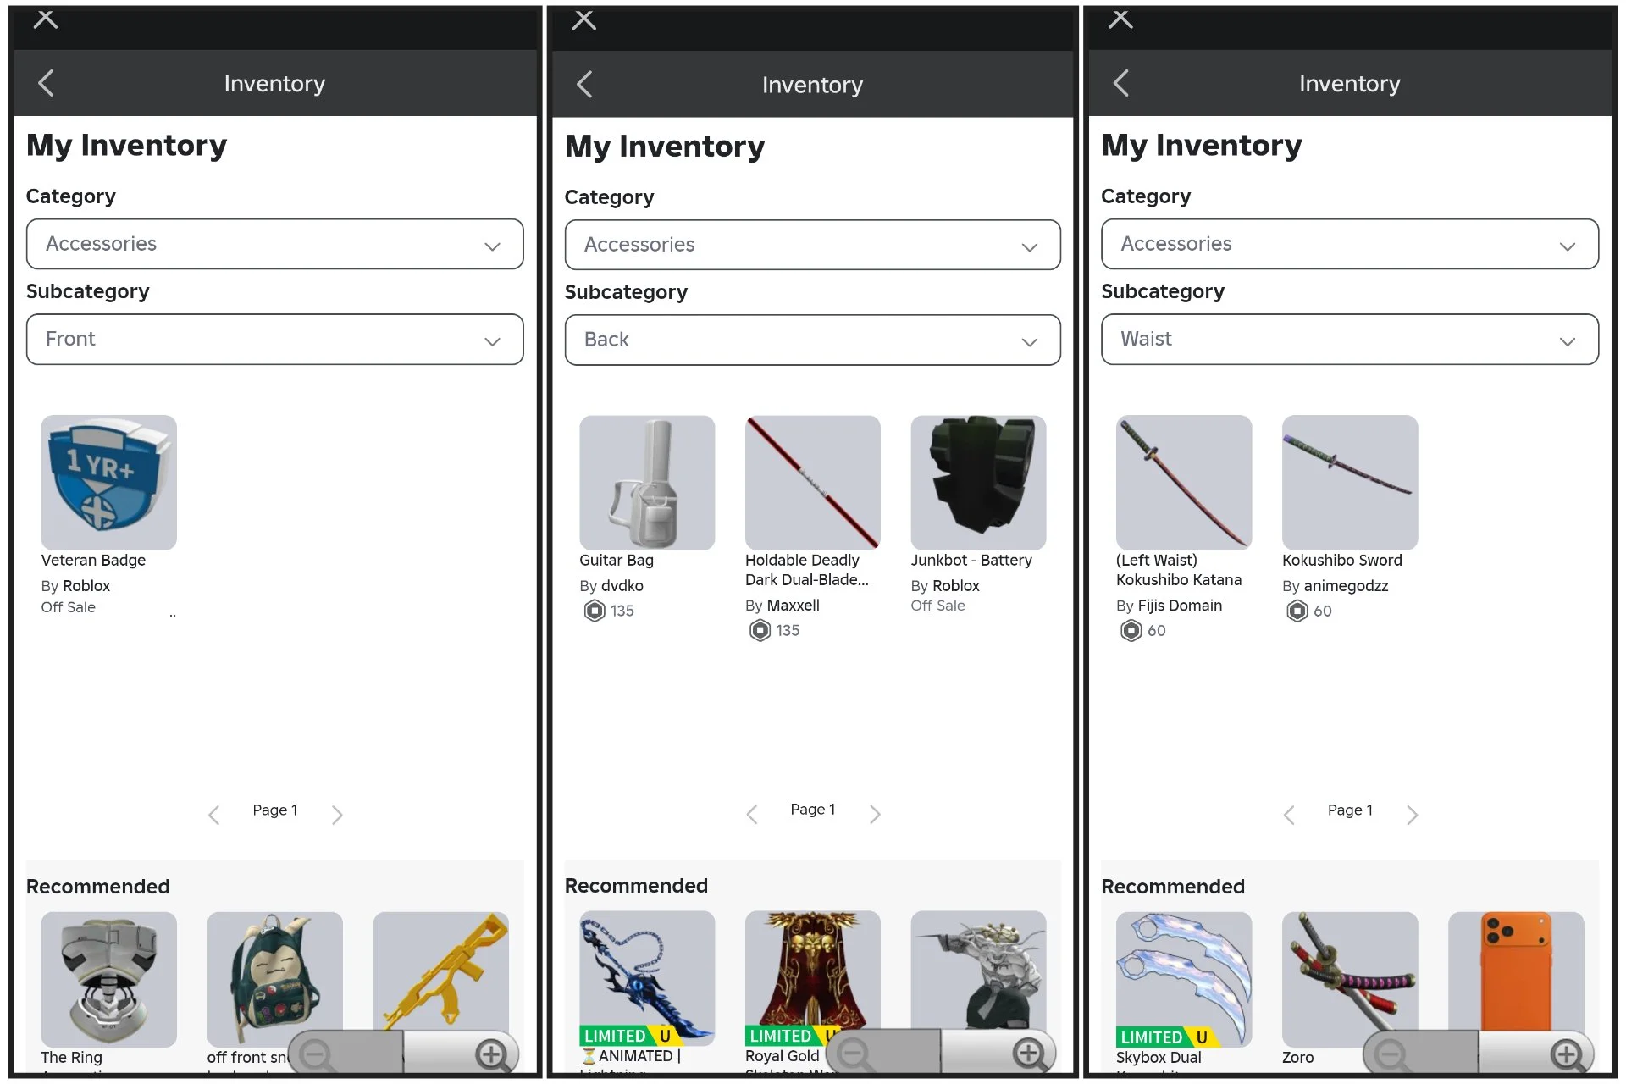This screenshot has height=1084, width=1626.
Task: Open the Back subcategory dropdown
Action: click(812, 340)
